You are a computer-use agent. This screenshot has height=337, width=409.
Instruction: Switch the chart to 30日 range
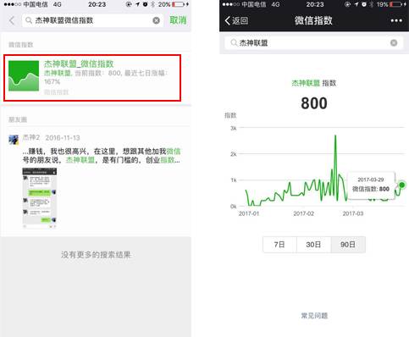pyautogui.click(x=313, y=245)
